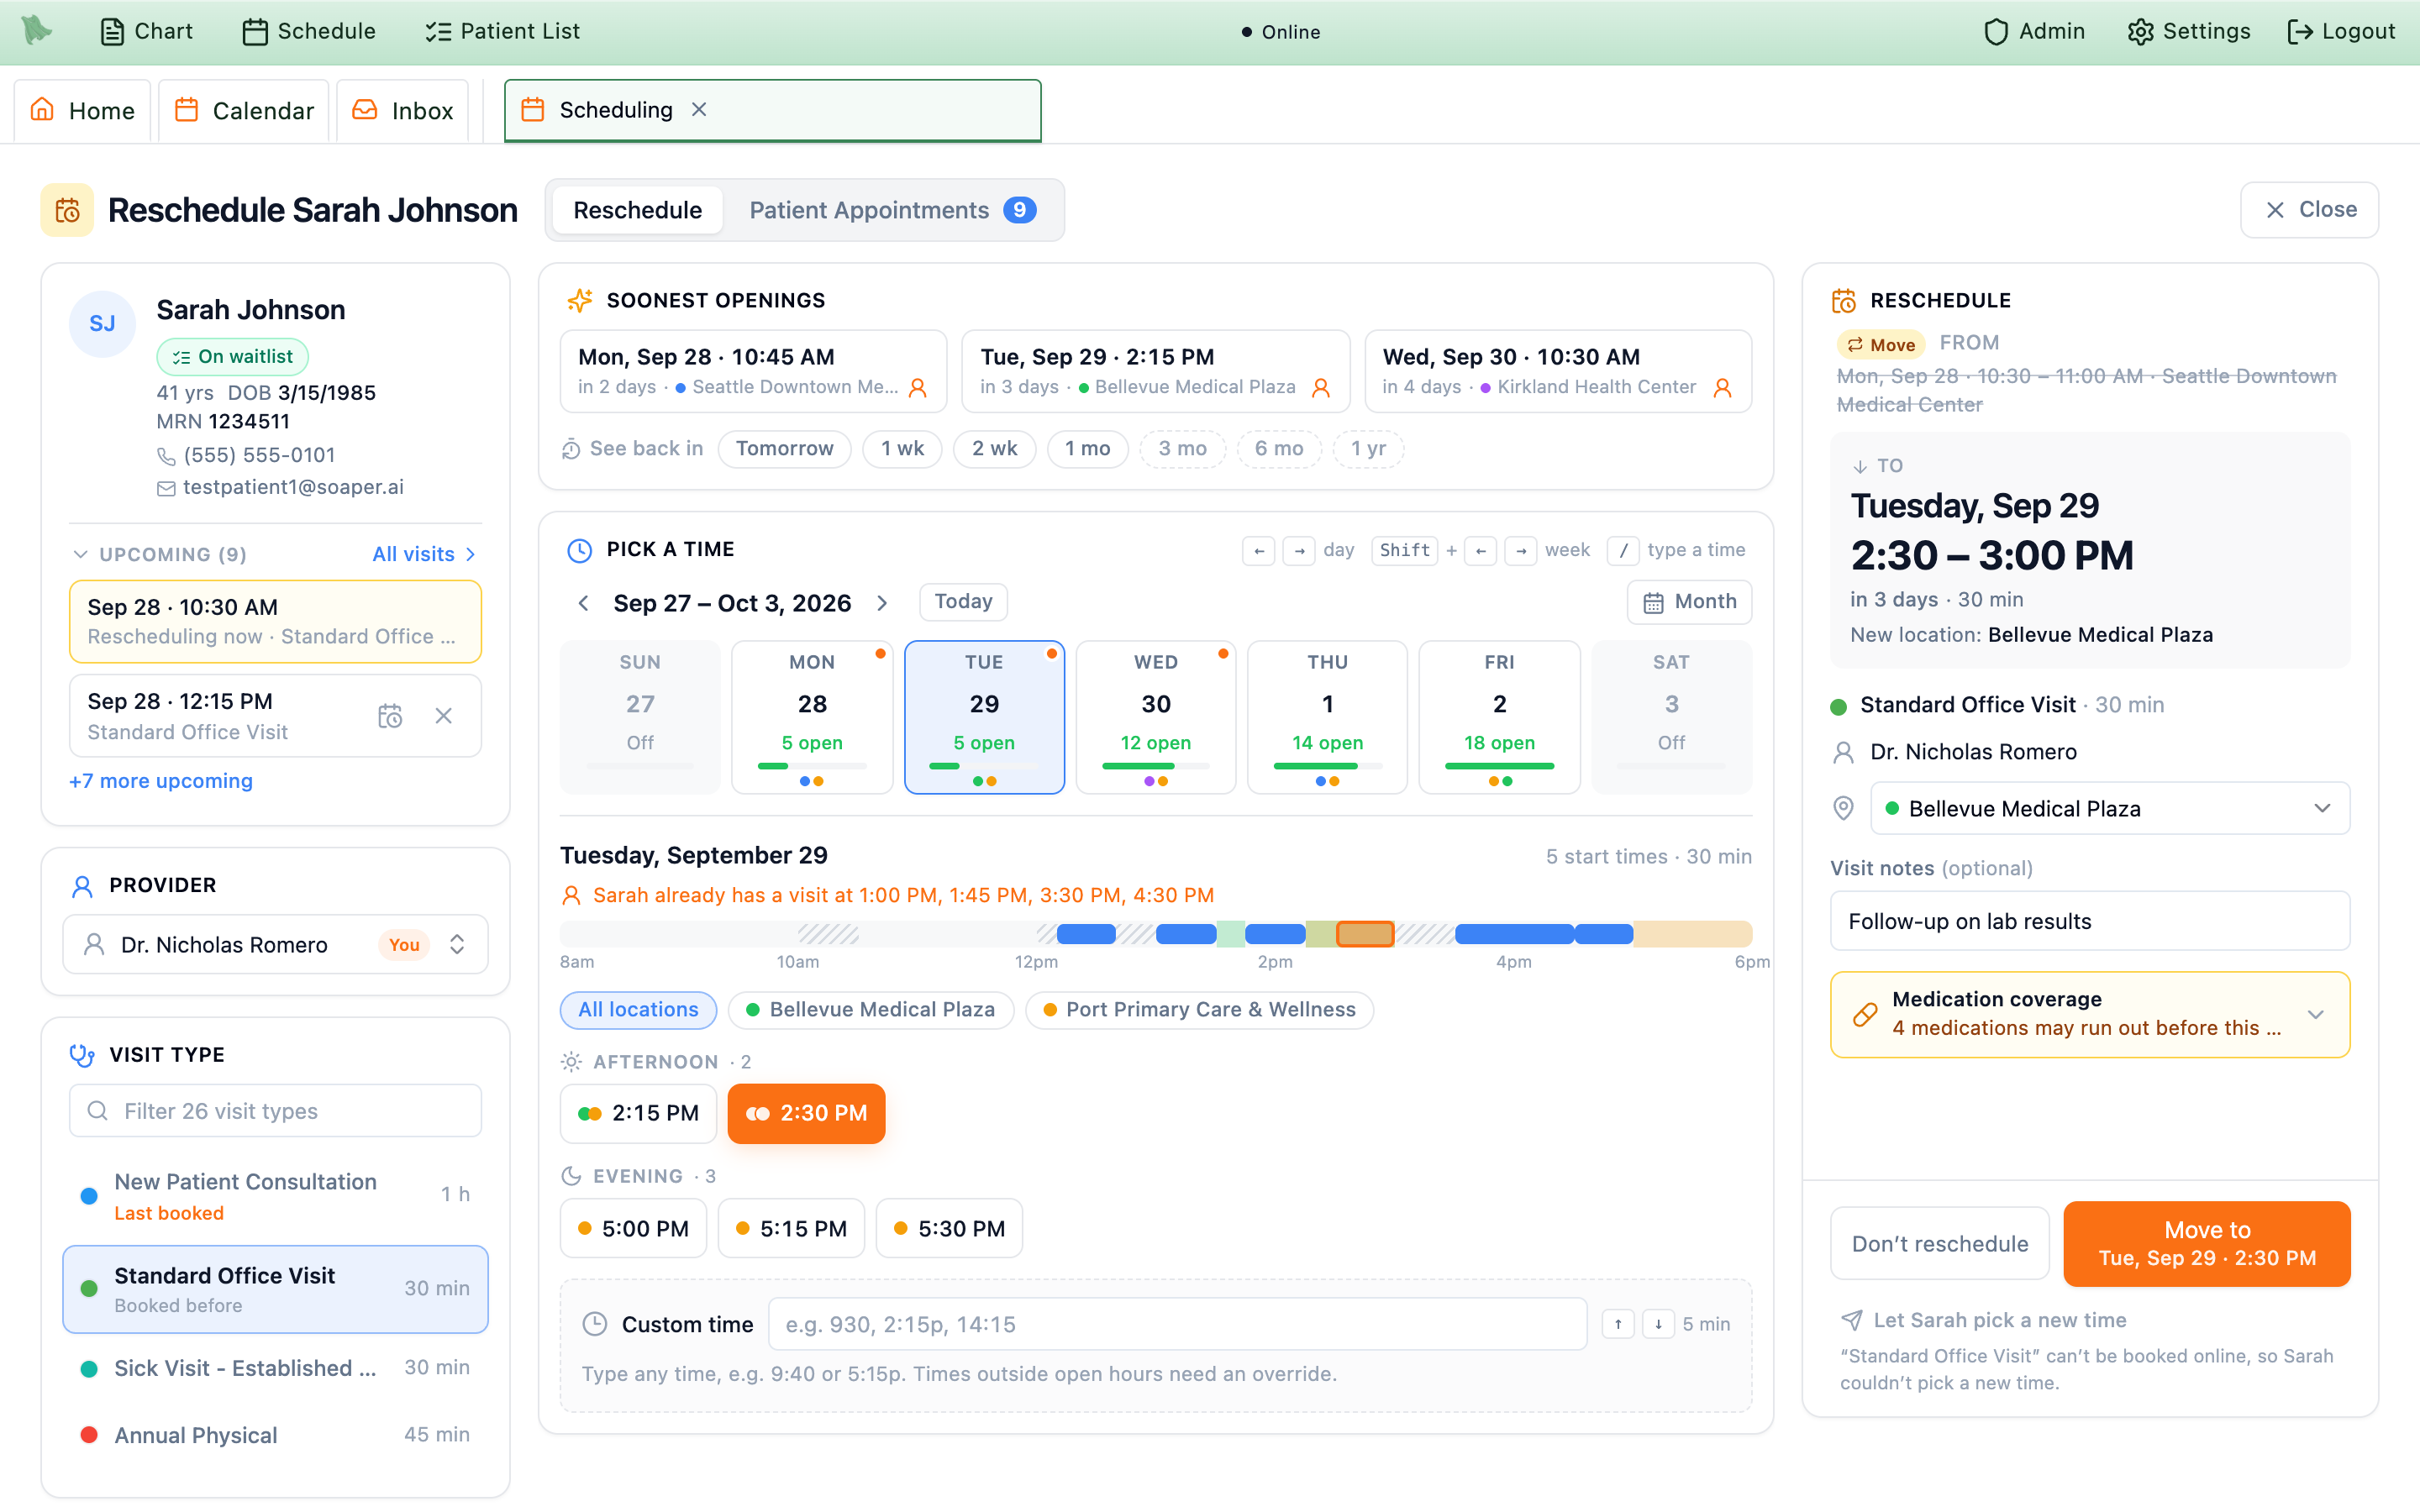Click the selected orange block on day timeline bar
2420x1512 pixels.
coord(1365,934)
